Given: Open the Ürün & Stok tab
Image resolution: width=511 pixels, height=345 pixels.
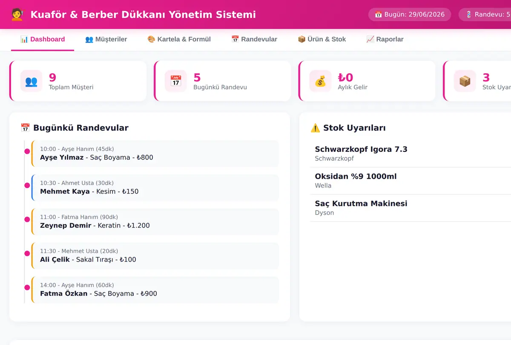Looking at the screenshot, I should tap(322, 39).
